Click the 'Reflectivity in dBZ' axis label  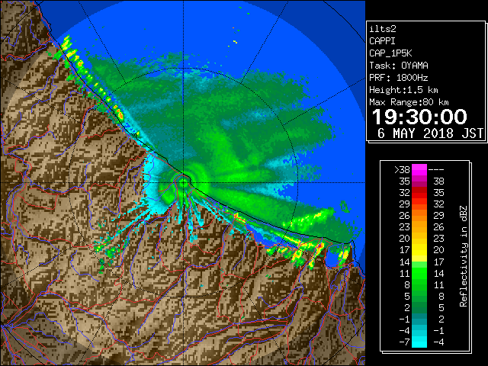pyautogui.click(x=464, y=256)
